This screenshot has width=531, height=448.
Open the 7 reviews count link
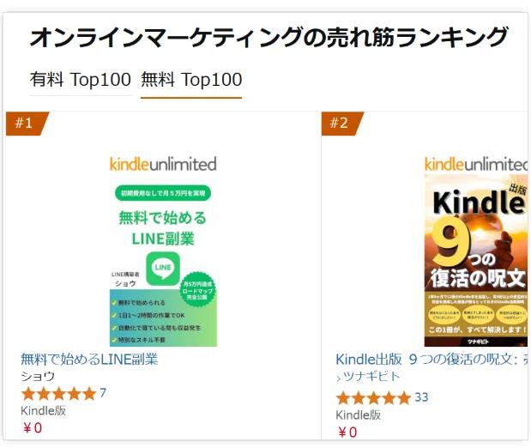[103, 393]
